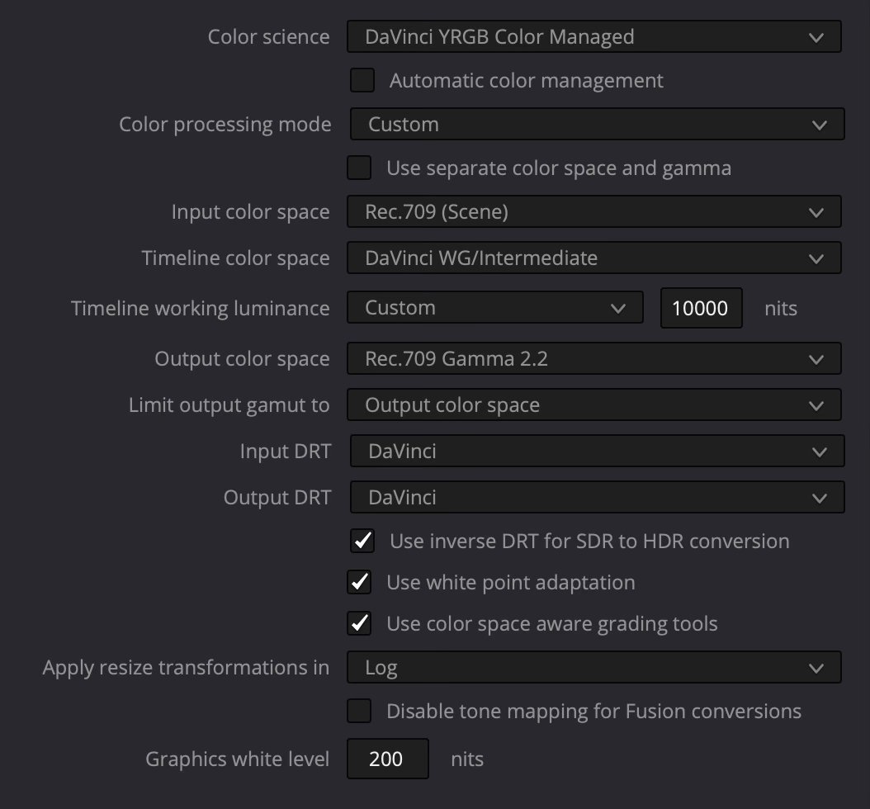Click the Use separate color space and gamma label
This screenshot has height=809, width=870.
[x=559, y=168]
